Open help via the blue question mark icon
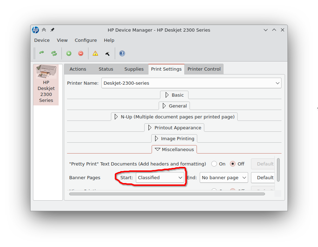This screenshot has width=318, height=247. click(x=122, y=53)
